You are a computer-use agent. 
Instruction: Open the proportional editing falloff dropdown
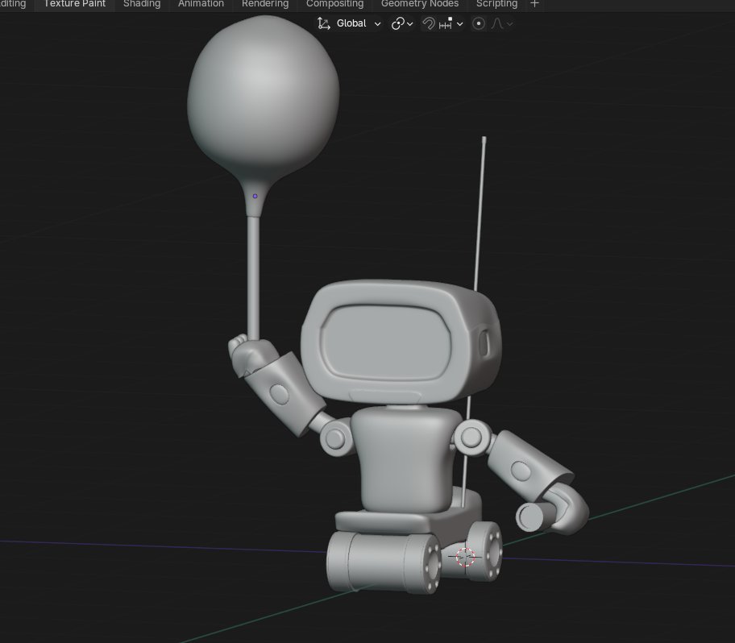[501, 23]
